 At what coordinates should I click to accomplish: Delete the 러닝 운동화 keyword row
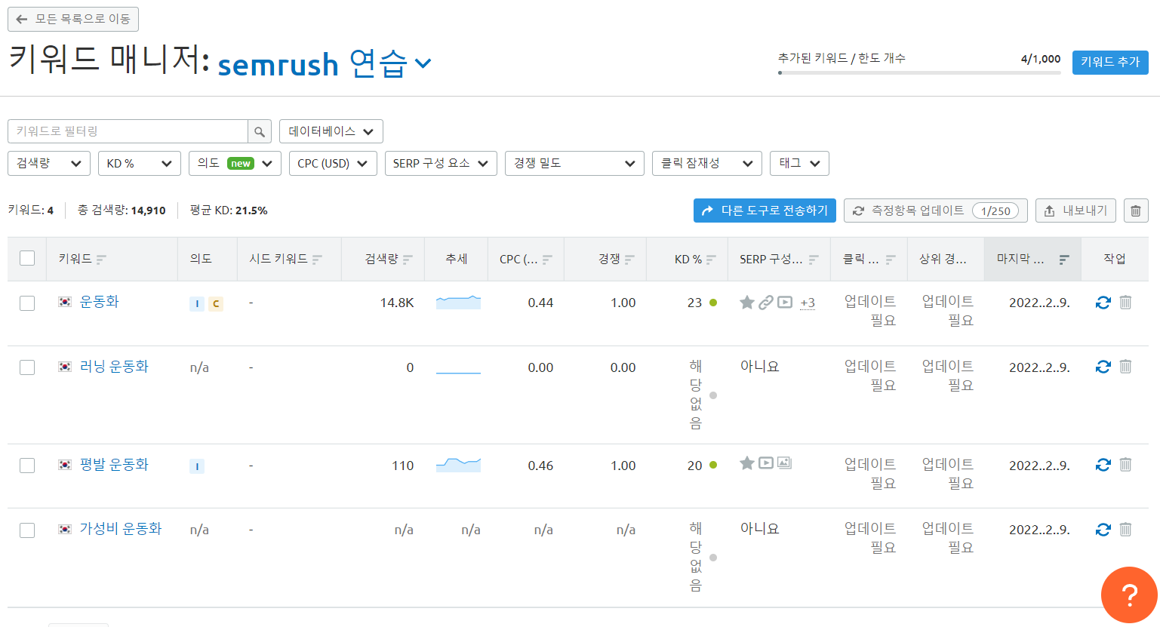[x=1125, y=367]
